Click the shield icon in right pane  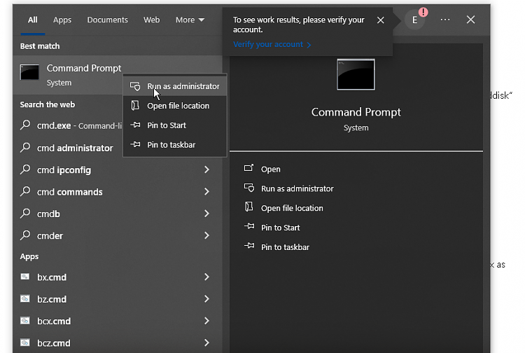(249, 188)
